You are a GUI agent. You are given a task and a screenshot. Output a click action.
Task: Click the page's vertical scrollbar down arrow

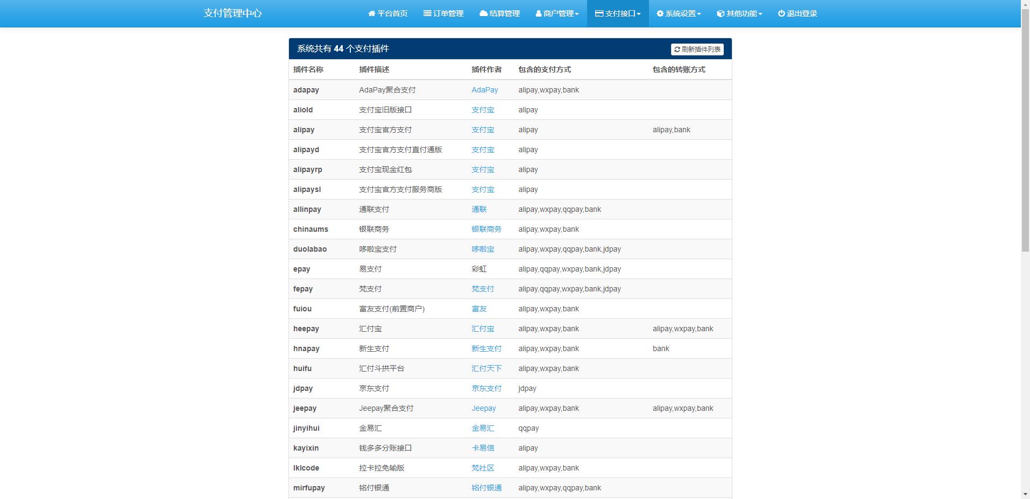point(1025,494)
